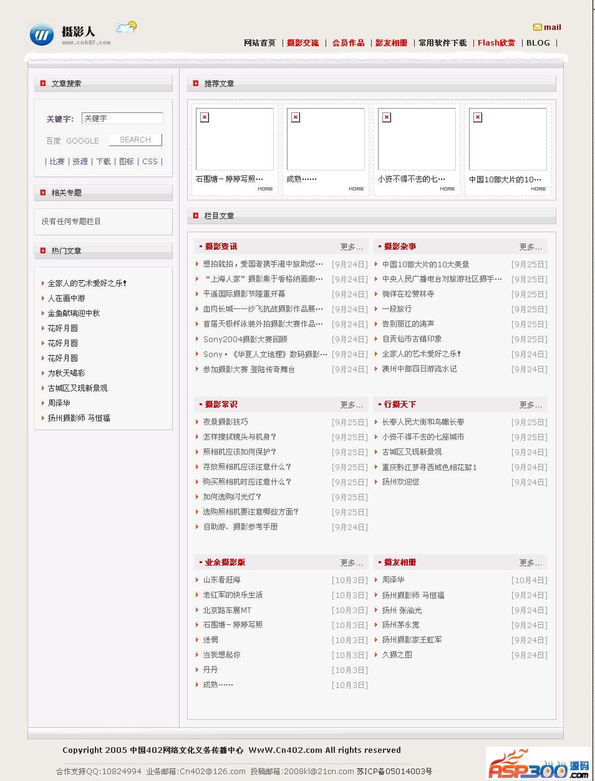The image size is (595, 781).
Task: Click MORE under 中国10部大片 card
Action: click(x=538, y=189)
